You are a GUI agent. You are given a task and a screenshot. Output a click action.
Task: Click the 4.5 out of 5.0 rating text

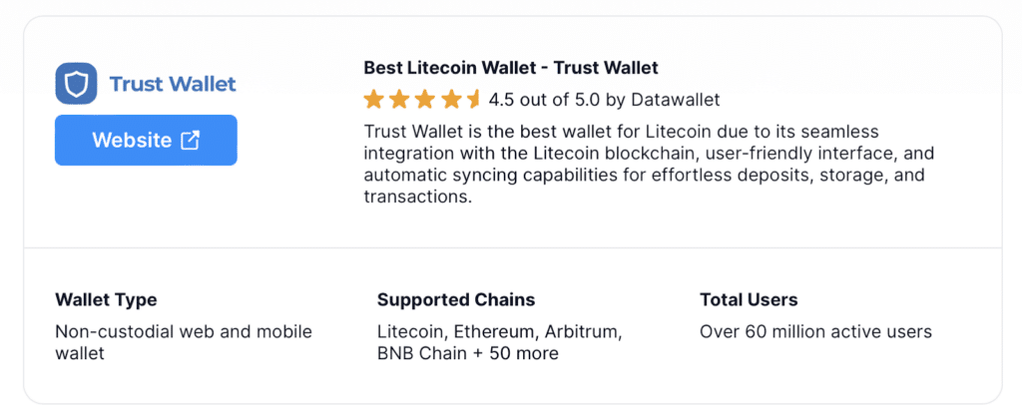pos(604,100)
